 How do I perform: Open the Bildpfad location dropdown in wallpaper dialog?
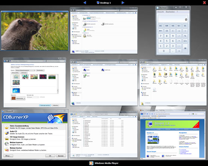(x=25, y=70)
